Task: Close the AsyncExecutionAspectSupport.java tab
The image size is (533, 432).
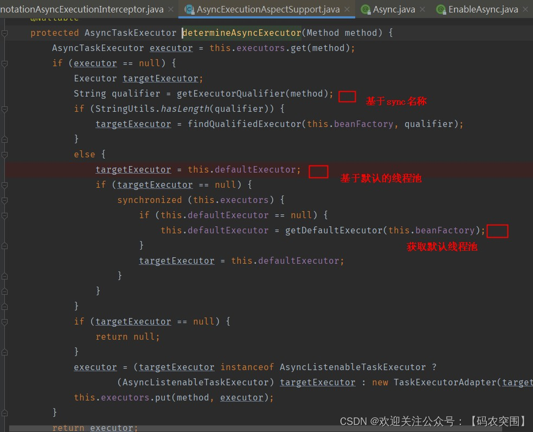Action: [x=347, y=10]
